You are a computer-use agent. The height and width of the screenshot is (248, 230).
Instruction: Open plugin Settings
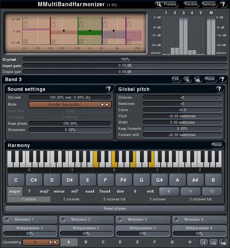pos(209,4)
